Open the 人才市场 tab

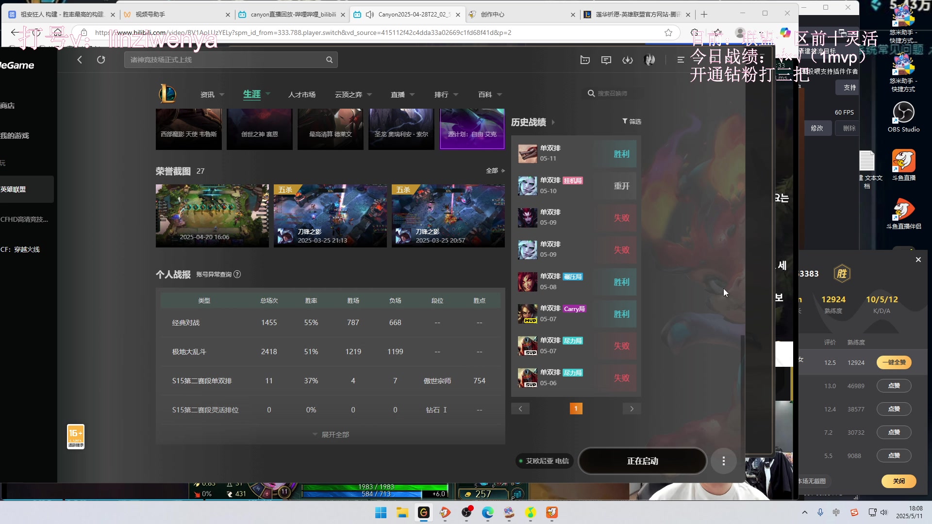(x=301, y=95)
